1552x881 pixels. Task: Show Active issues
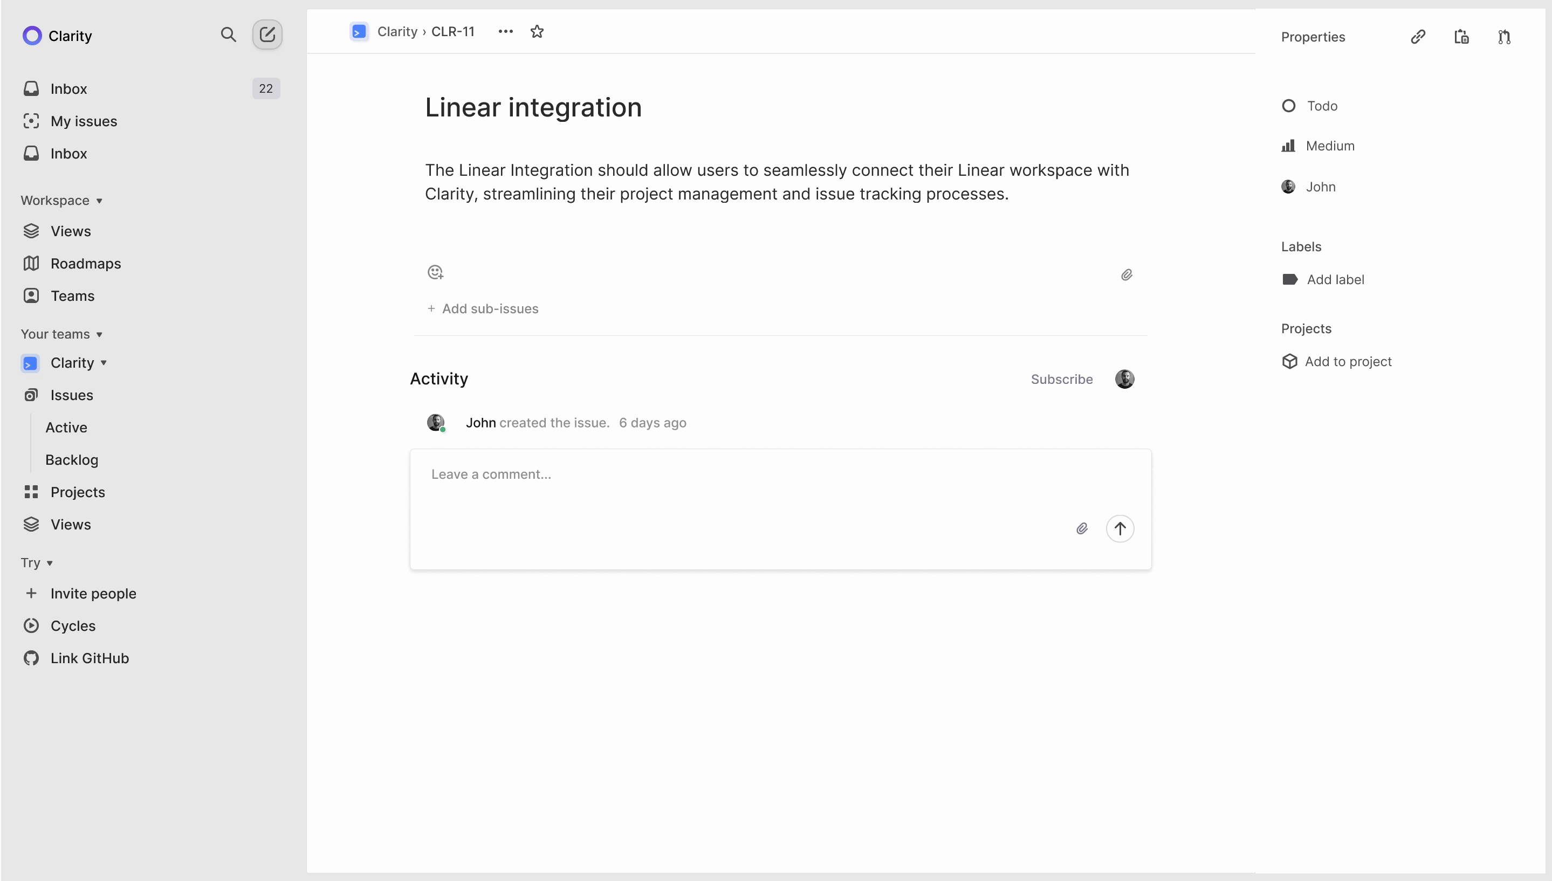click(x=66, y=428)
